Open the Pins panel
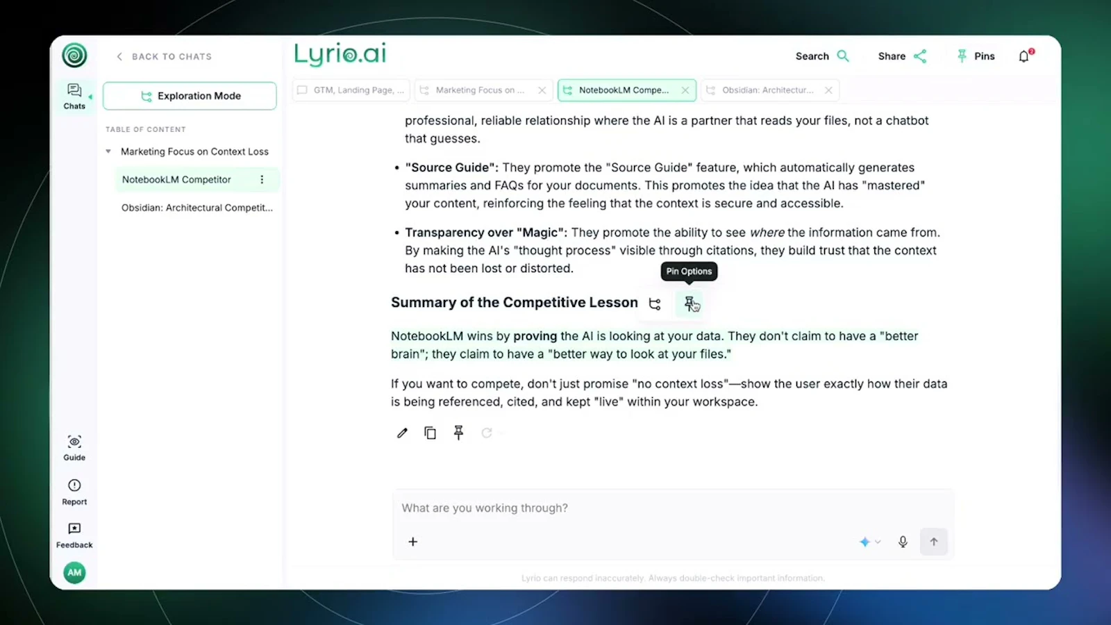The height and width of the screenshot is (625, 1111). [x=976, y=56]
